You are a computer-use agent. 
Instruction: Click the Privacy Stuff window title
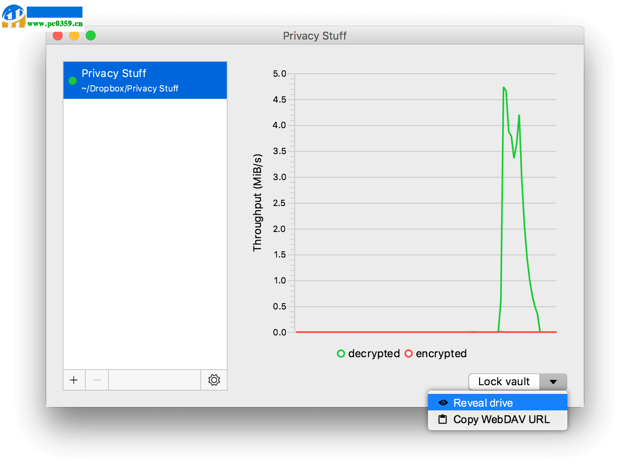coord(315,36)
